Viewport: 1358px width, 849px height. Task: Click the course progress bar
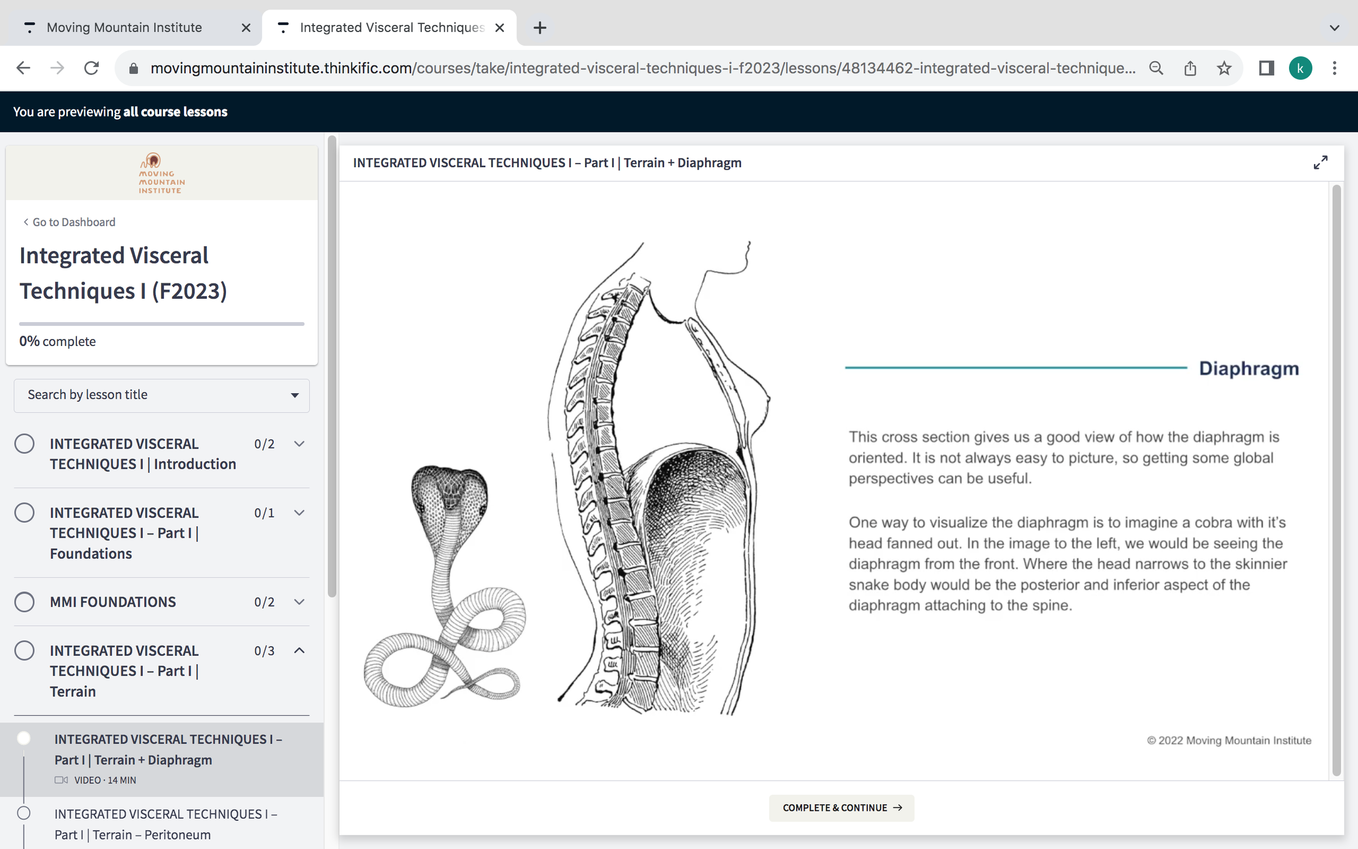(161, 324)
